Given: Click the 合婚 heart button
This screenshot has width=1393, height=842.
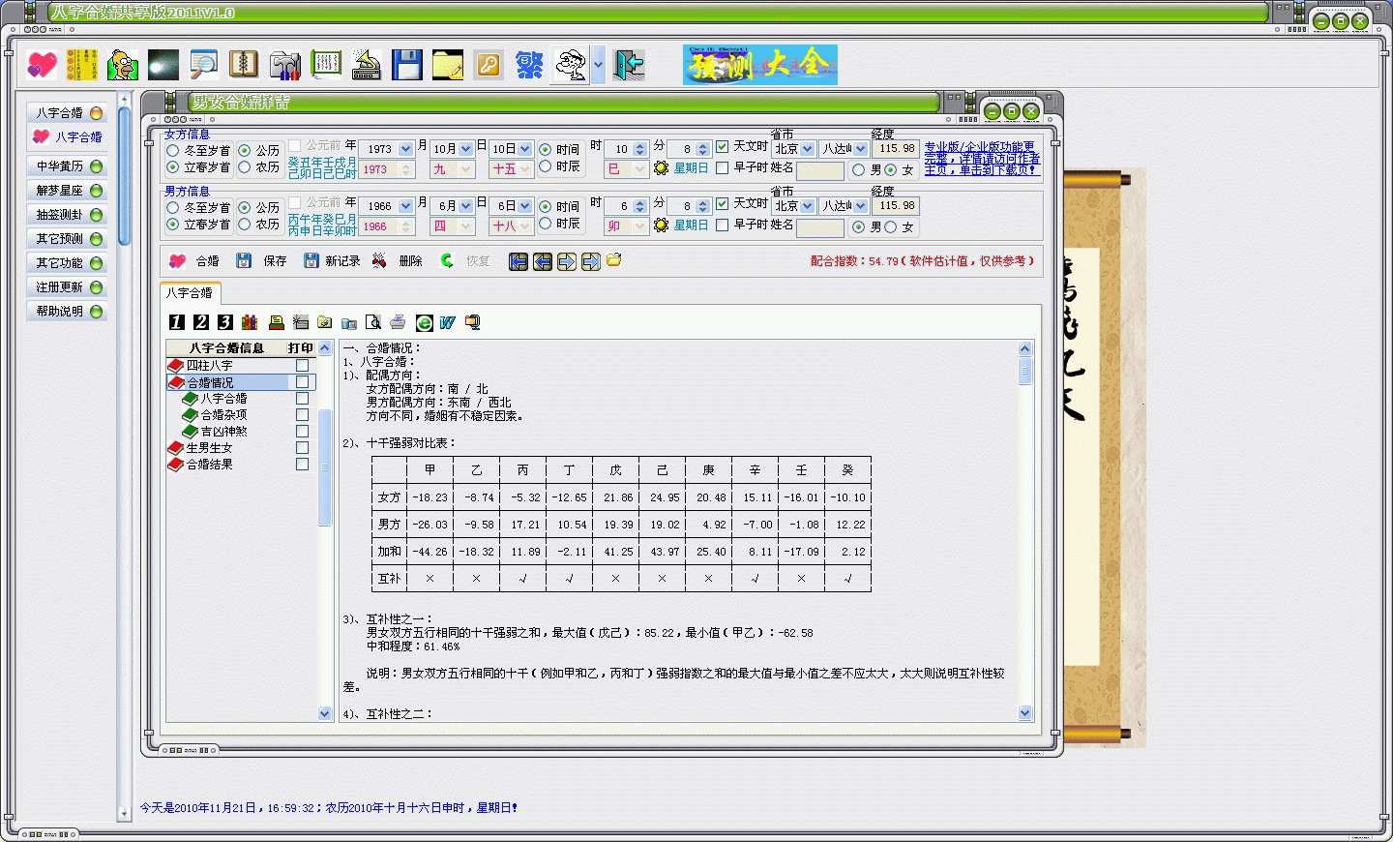Looking at the screenshot, I should [194, 261].
